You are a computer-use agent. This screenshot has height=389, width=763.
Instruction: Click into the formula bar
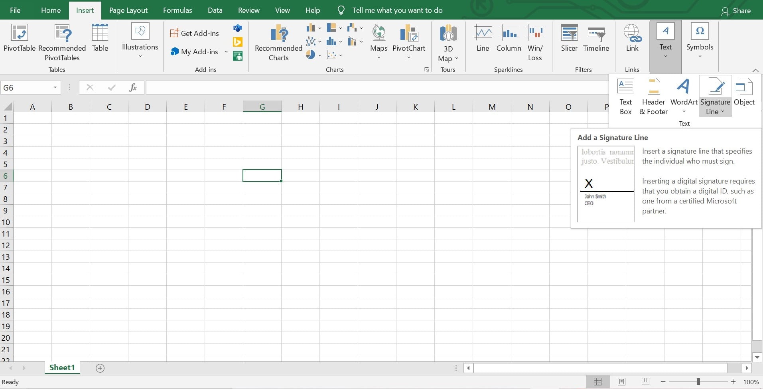point(377,87)
